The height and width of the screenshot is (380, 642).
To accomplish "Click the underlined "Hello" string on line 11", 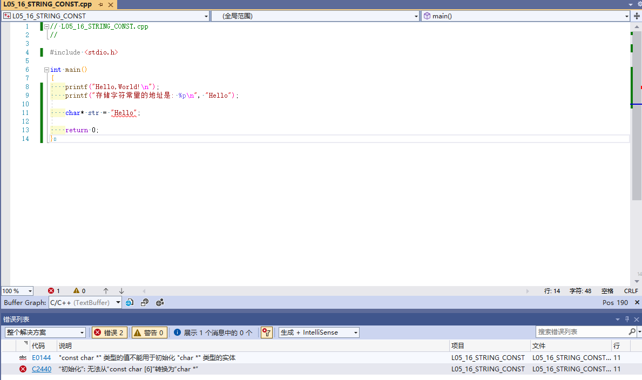I will tap(124, 113).
